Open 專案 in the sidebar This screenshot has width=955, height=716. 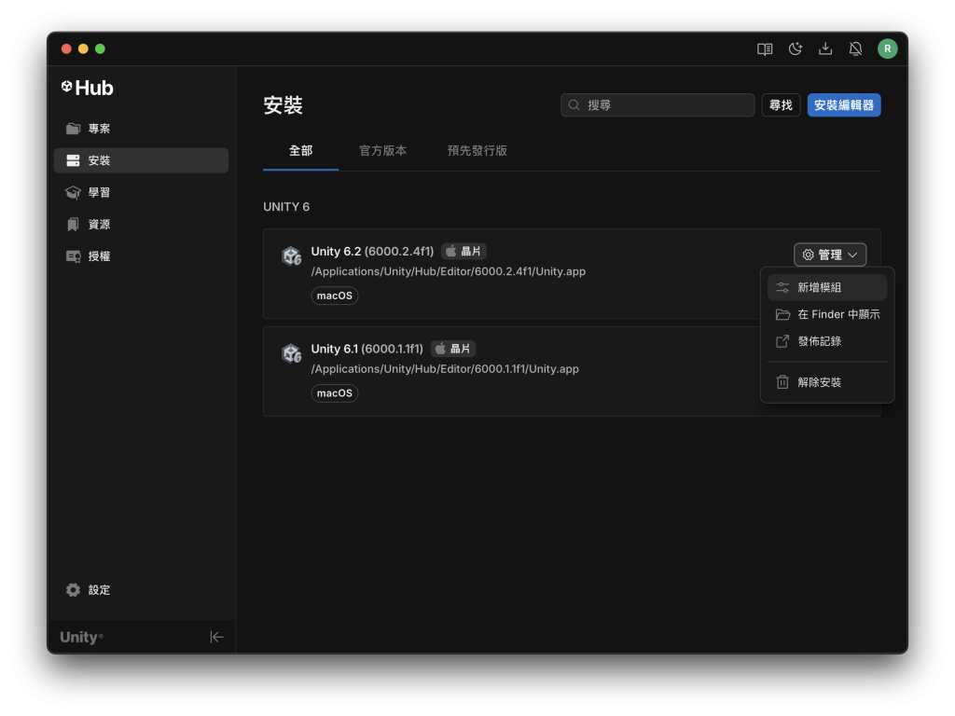pos(142,129)
